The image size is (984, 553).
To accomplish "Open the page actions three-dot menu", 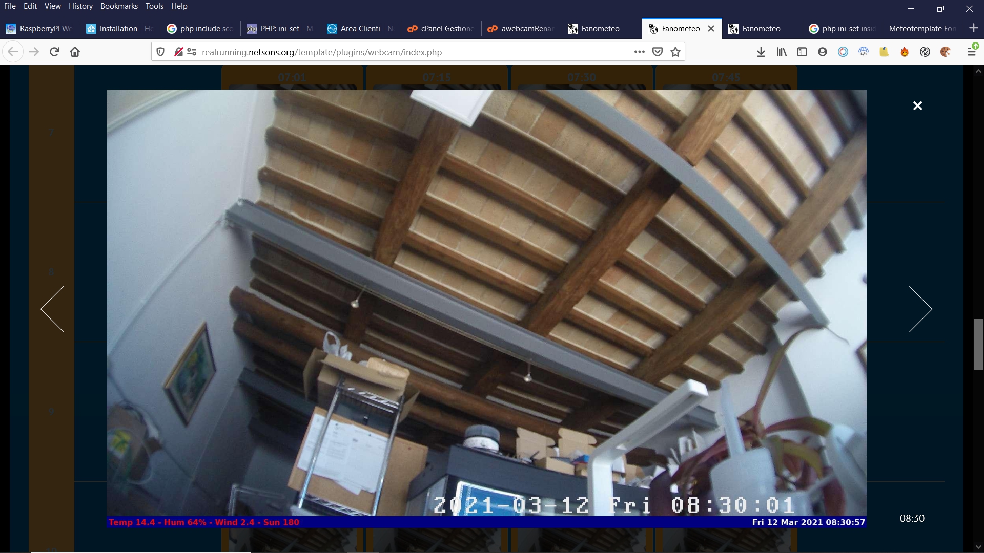I will tap(639, 52).
